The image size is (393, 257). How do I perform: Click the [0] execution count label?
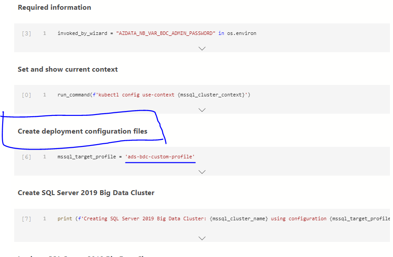pyautogui.click(x=27, y=95)
